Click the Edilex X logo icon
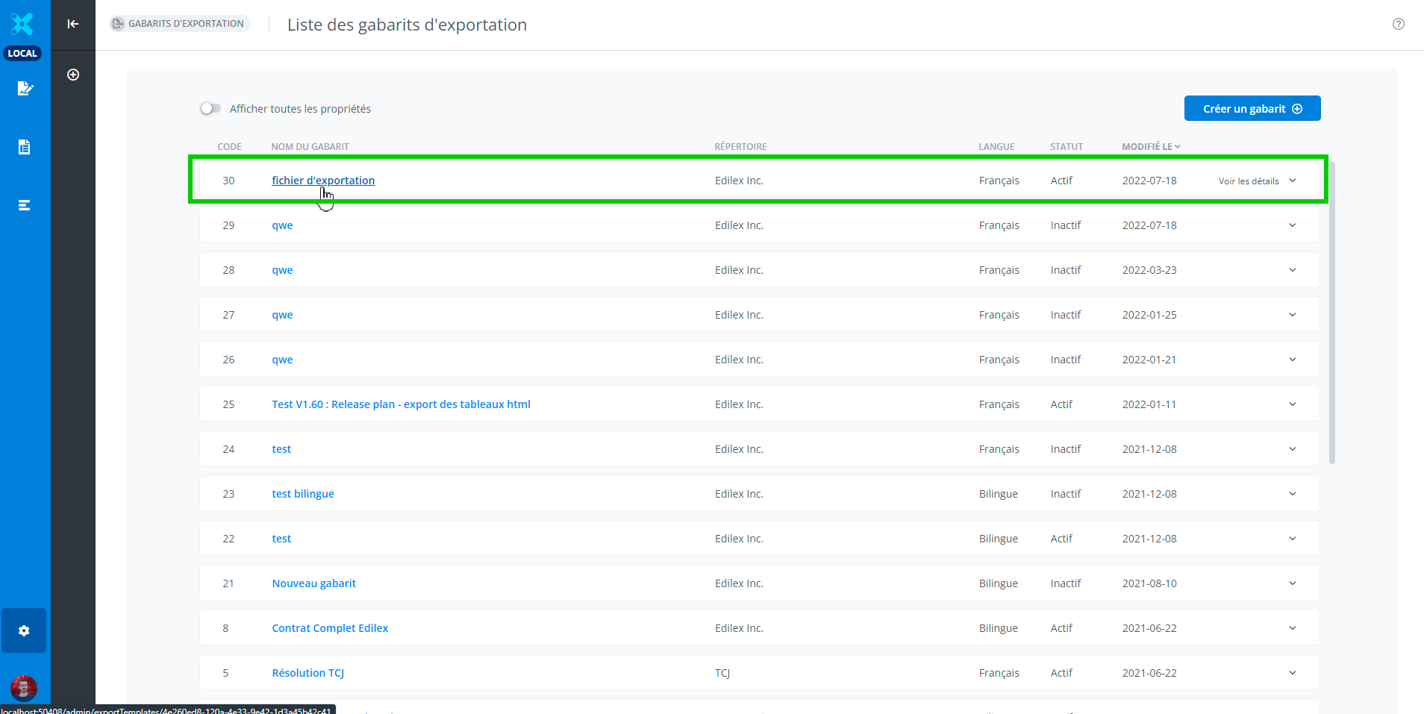 [22, 24]
